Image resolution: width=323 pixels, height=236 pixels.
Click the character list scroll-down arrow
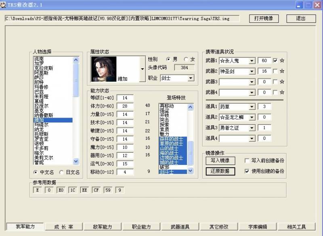tap(76, 161)
